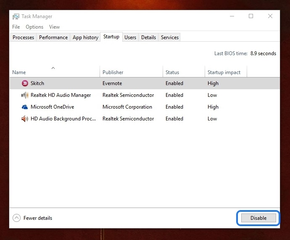Sort by the Publisher column header

point(131,71)
